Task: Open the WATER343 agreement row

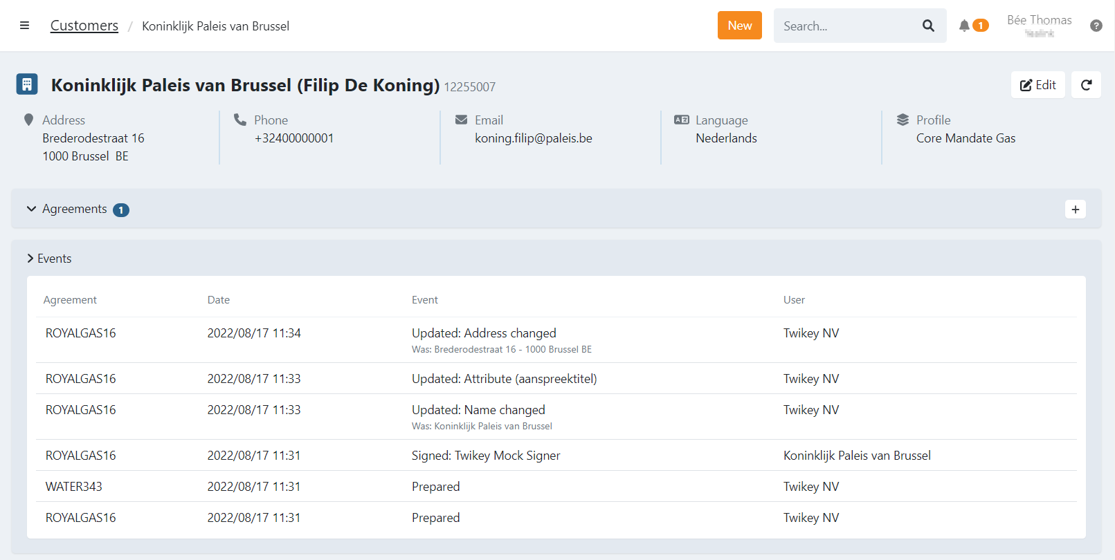Action: point(74,487)
